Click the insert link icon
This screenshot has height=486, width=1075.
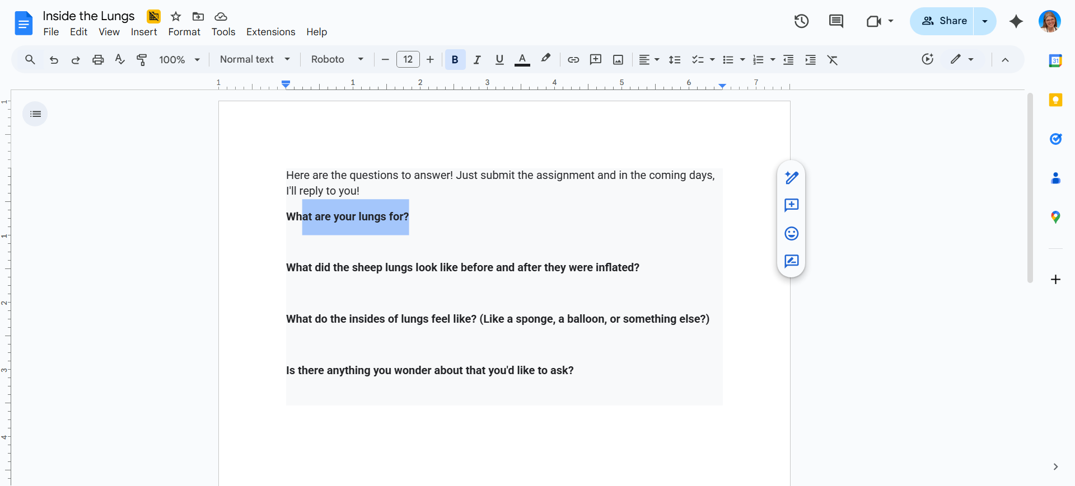[x=573, y=59]
